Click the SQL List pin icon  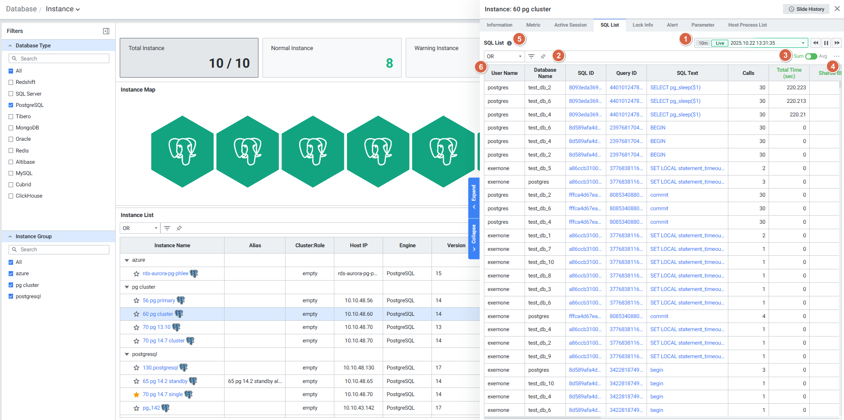pyautogui.click(x=543, y=56)
